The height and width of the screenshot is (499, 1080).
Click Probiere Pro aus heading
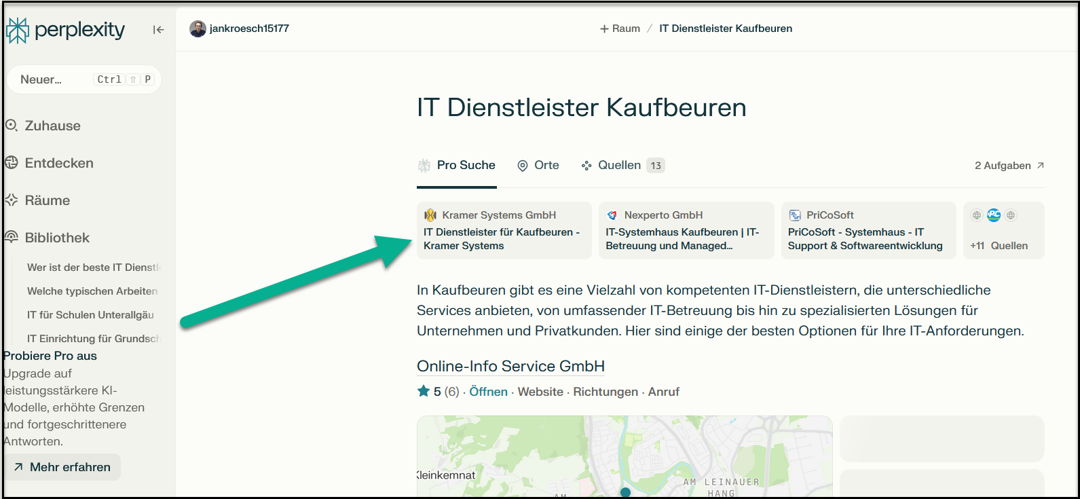click(50, 356)
